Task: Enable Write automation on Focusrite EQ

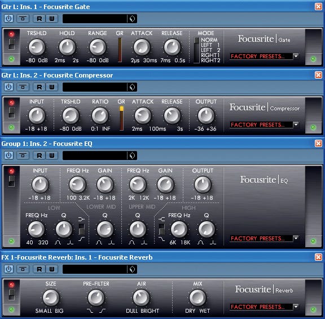Action: (x=52, y=156)
